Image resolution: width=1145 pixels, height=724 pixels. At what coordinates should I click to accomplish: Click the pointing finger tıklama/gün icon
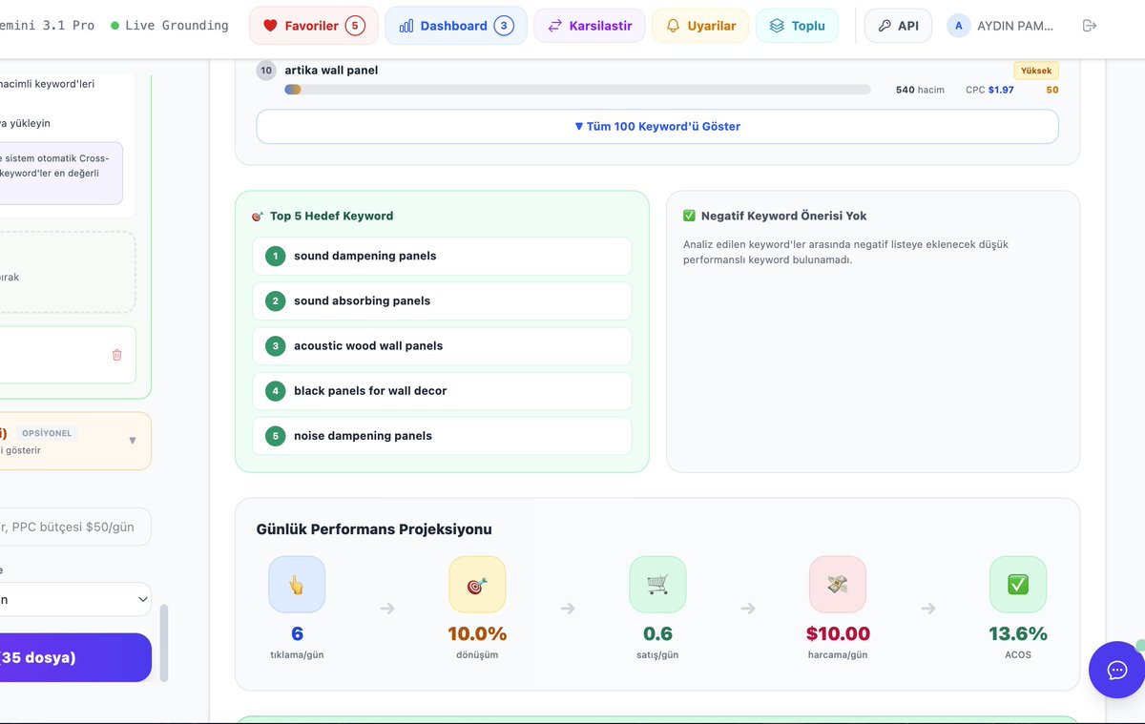[297, 584]
